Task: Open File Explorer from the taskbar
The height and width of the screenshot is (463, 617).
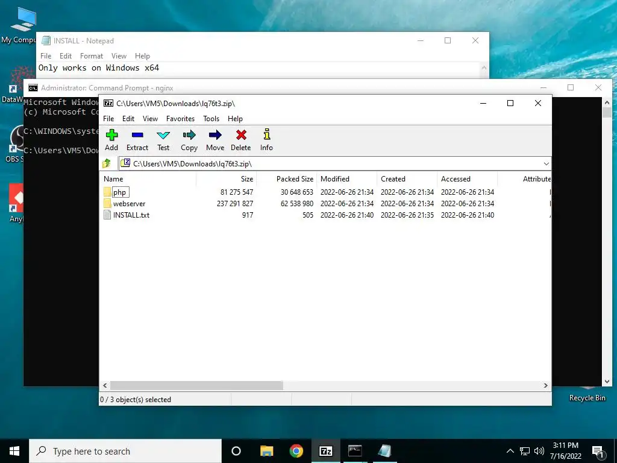Action: click(266, 451)
